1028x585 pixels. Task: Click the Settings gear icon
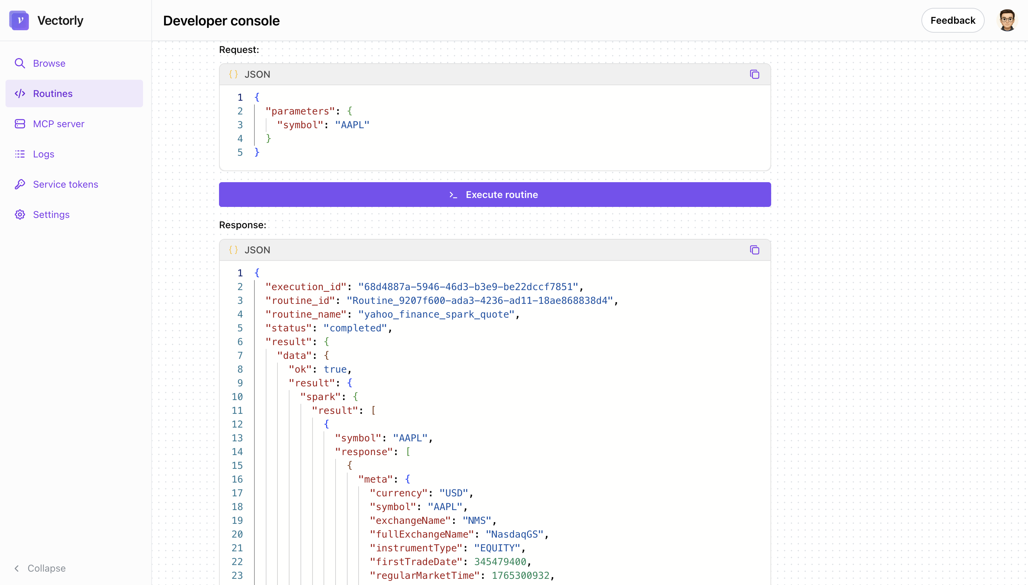tap(20, 214)
